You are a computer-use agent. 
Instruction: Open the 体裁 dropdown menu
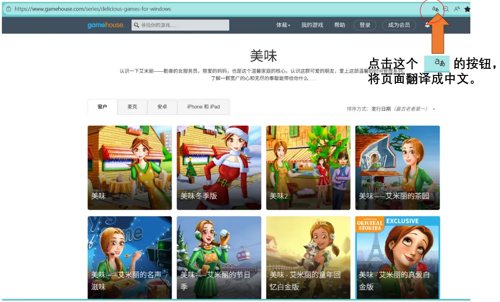coord(283,25)
